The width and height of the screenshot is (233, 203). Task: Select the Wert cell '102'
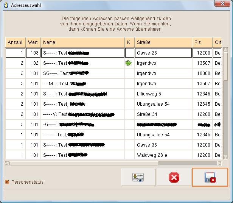33,63
